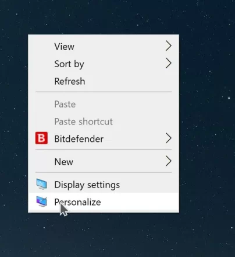Click empty wallpaper left of the menu

[13, 124]
